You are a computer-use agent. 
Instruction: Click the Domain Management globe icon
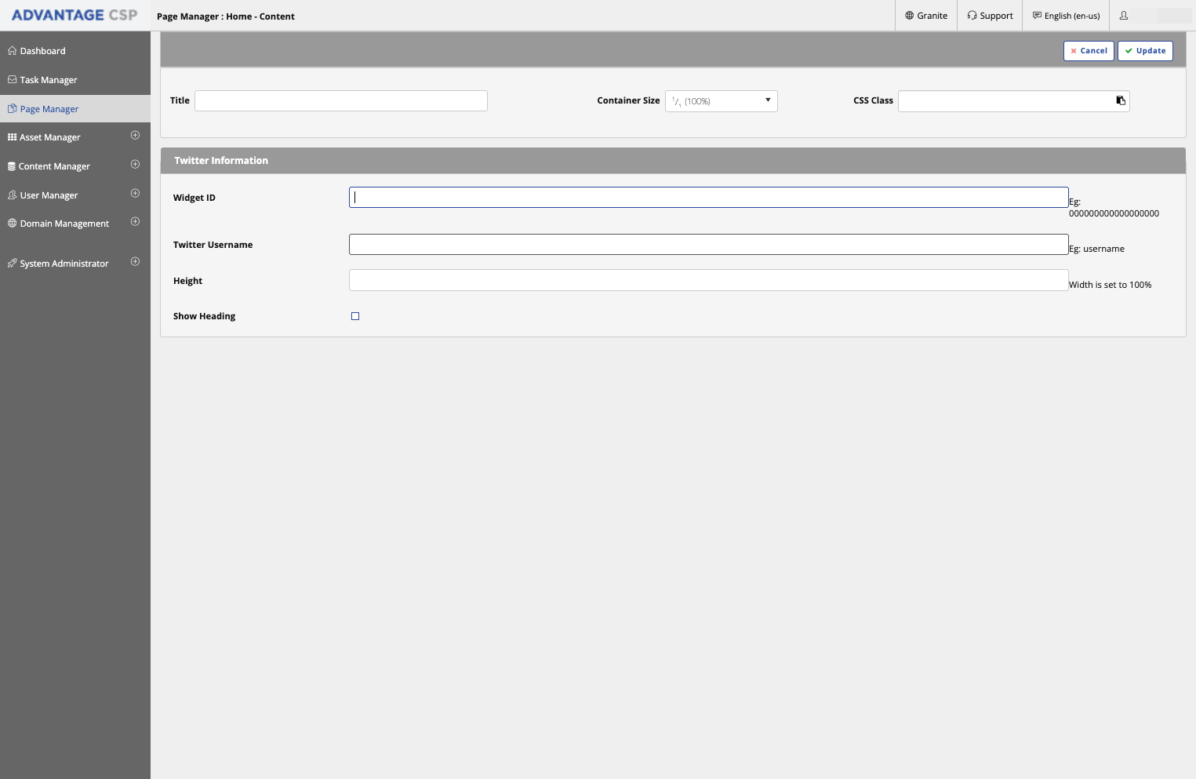12,224
